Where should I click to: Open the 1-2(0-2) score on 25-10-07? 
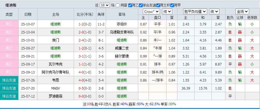click(85, 24)
